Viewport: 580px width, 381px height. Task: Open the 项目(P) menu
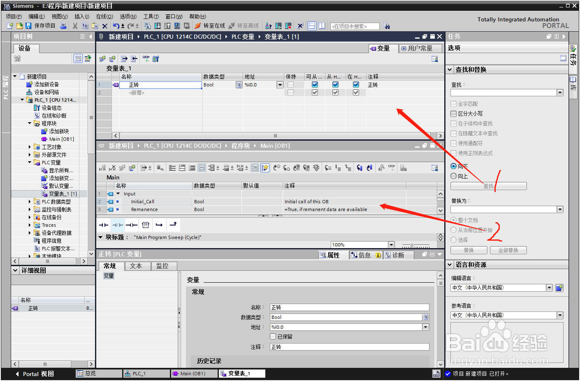(x=14, y=16)
